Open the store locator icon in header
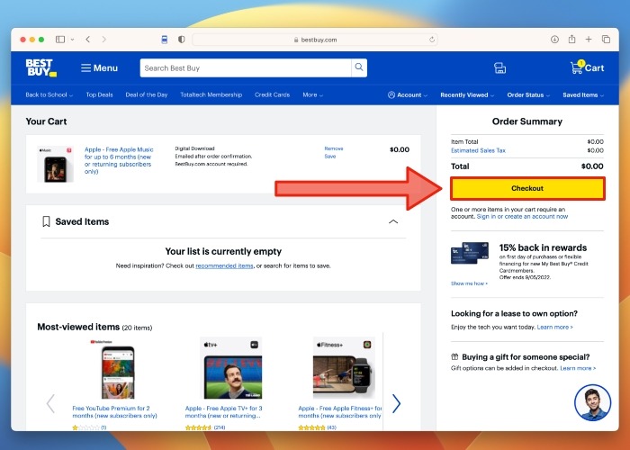Image resolution: width=630 pixels, height=450 pixels. 499,67
